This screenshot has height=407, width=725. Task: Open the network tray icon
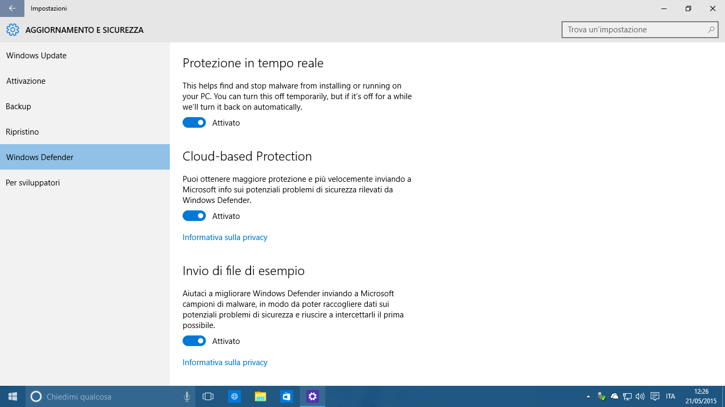pyautogui.click(x=627, y=396)
